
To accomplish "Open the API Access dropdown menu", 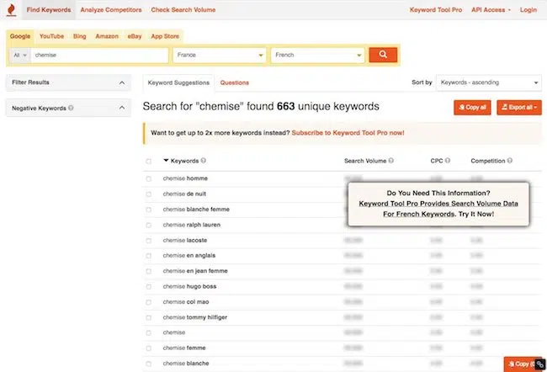I will point(491,10).
